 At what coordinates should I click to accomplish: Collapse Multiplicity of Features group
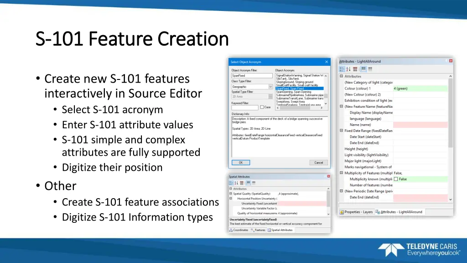[x=342, y=173]
